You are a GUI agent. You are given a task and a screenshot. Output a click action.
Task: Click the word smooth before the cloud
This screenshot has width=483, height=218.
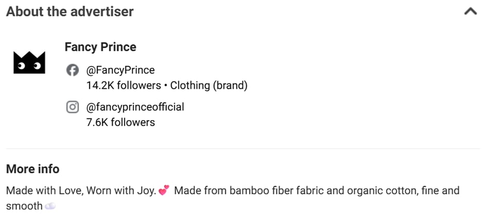(24, 206)
